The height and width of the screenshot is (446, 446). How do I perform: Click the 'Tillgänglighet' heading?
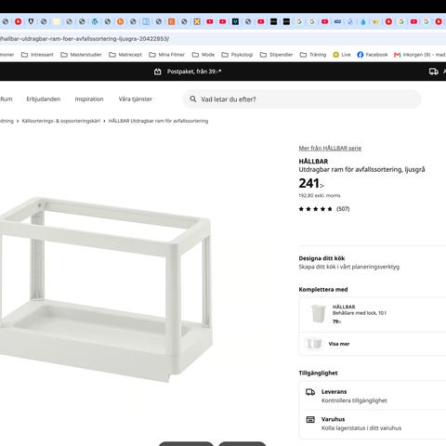pyautogui.click(x=318, y=373)
